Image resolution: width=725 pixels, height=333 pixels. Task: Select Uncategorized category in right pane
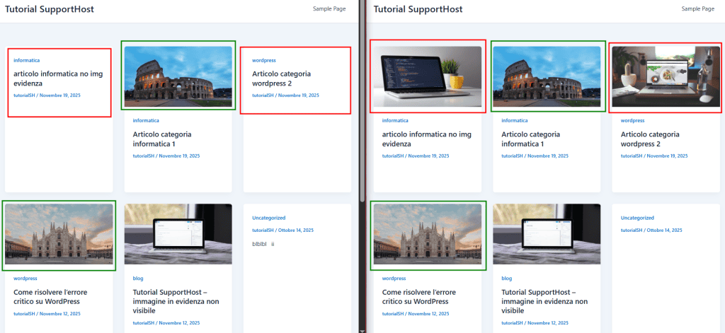638,218
